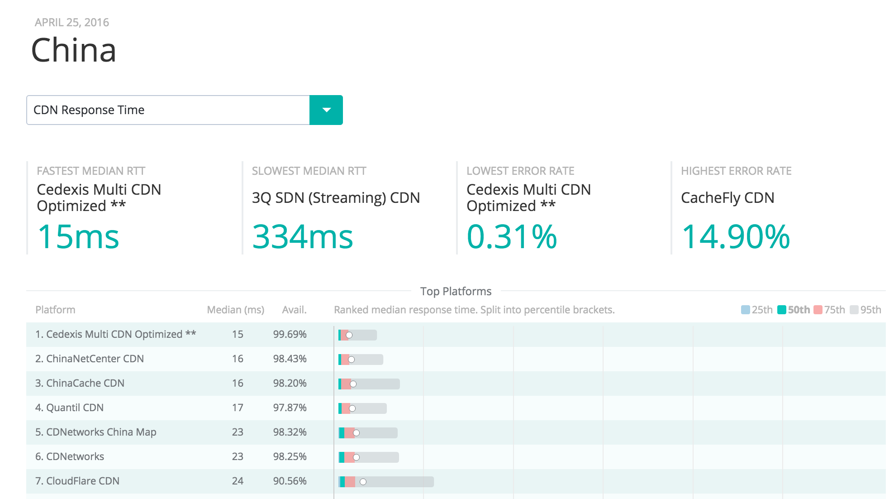Click the 14.90% highest error rate value
Viewport: 894px width, 499px height.
pos(736,236)
